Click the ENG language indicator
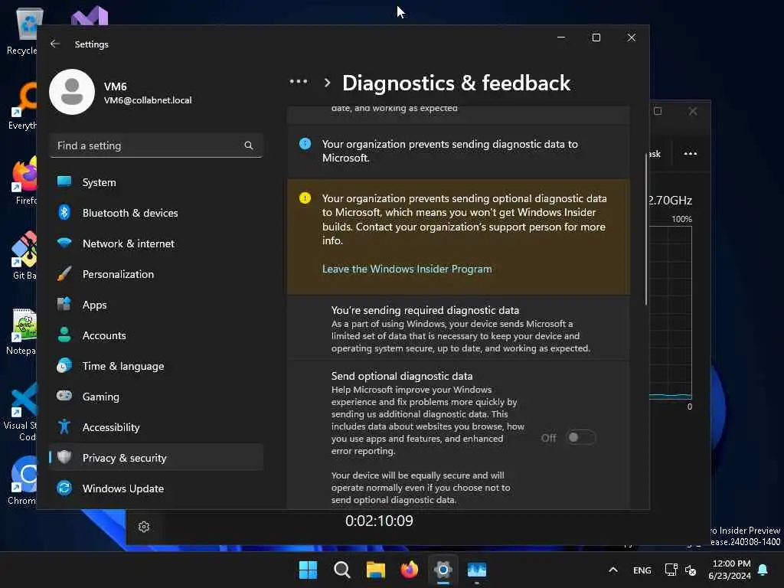784x588 pixels. [x=642, y=570]
